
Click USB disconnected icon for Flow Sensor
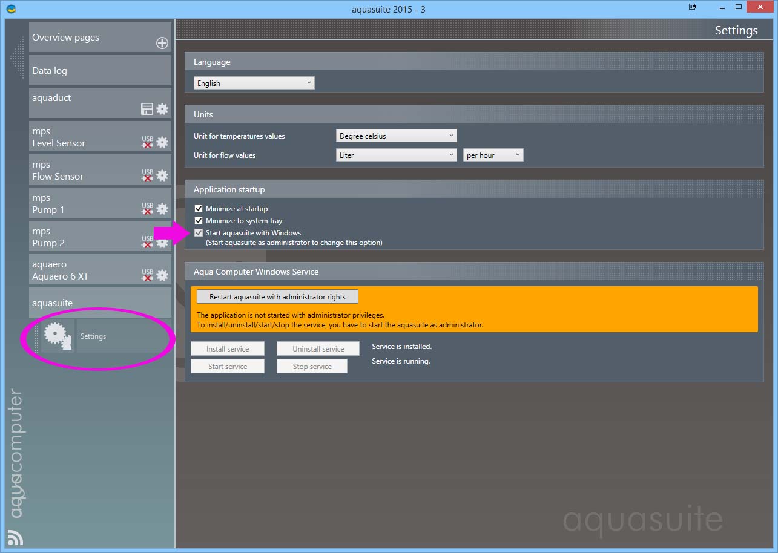coord(147,175)
